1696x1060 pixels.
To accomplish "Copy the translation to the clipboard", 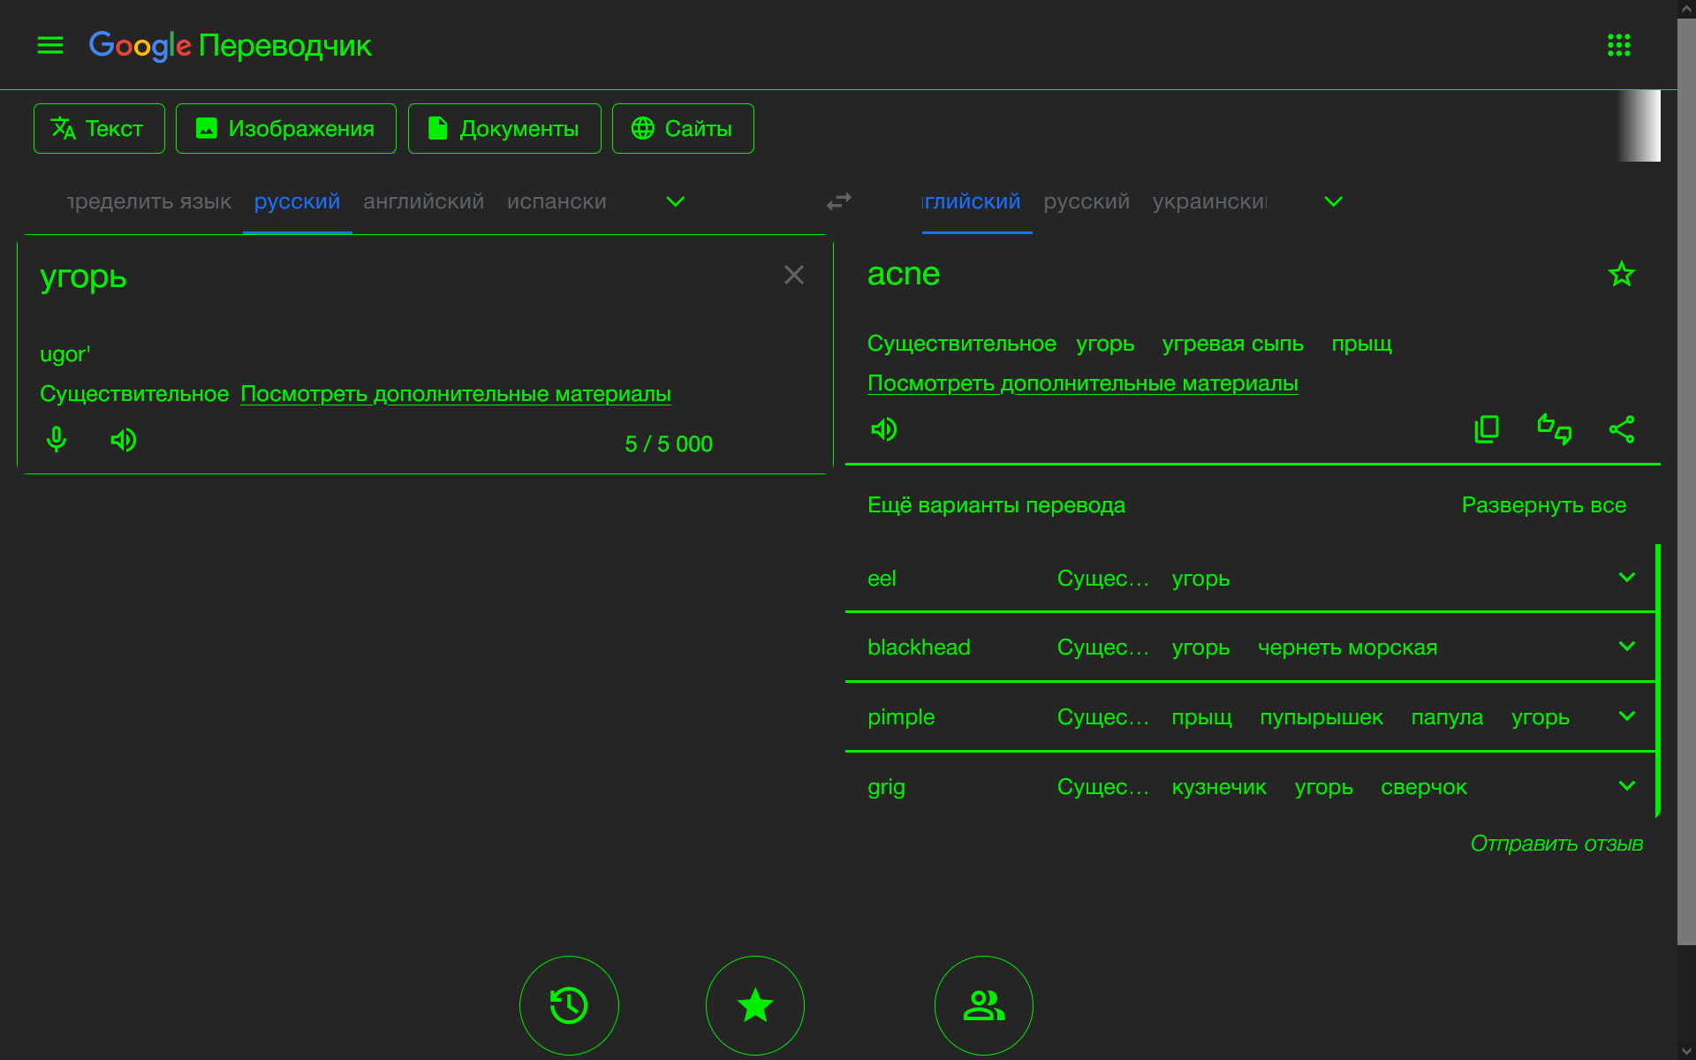I will [x=1487, y=429].
